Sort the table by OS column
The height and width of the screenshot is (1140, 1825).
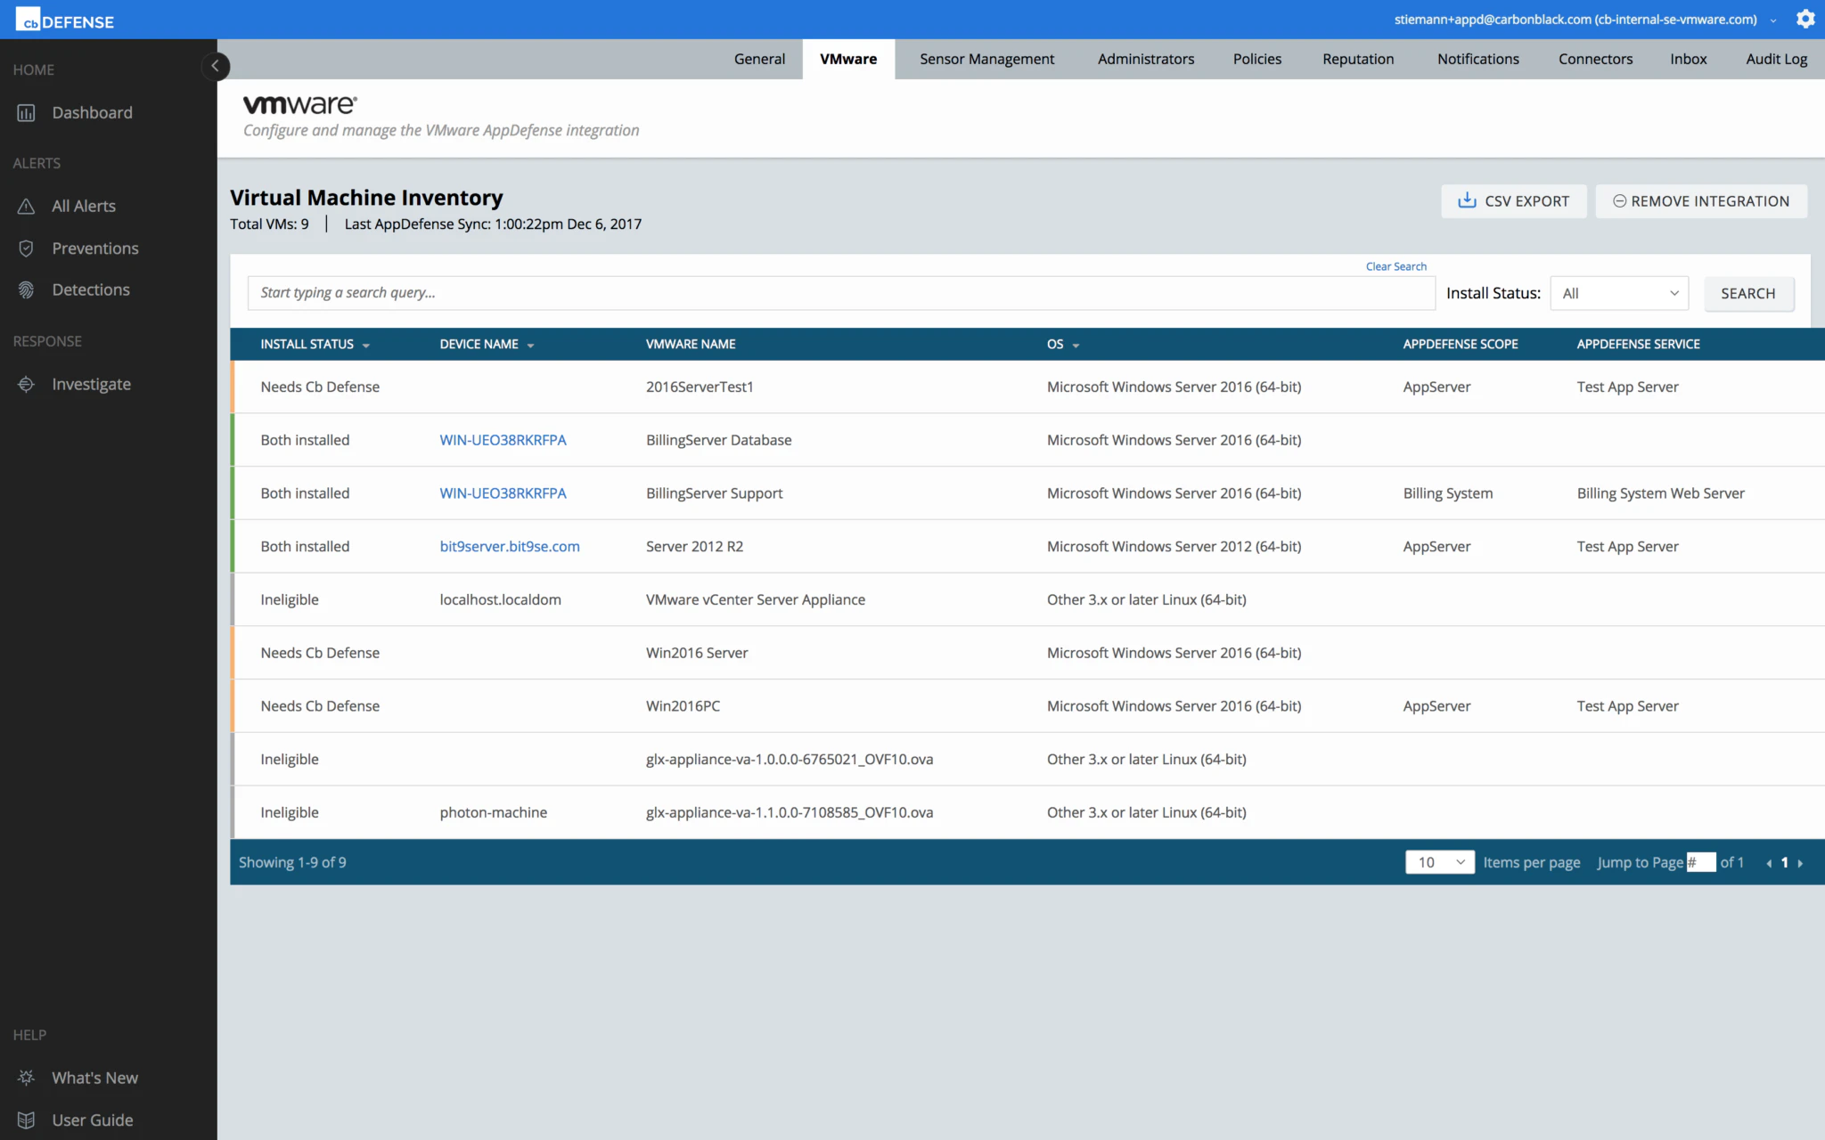pos(1062,344)
